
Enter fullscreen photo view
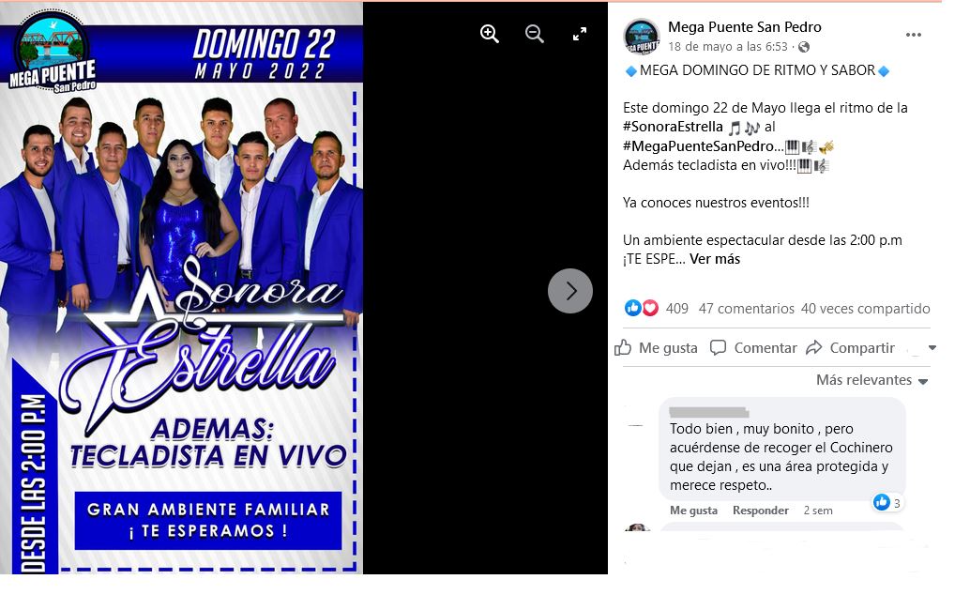click(580, 34)
